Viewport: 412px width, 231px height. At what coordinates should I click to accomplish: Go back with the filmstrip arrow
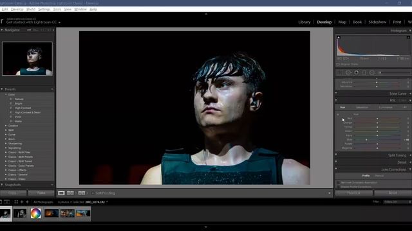[22, 202]
